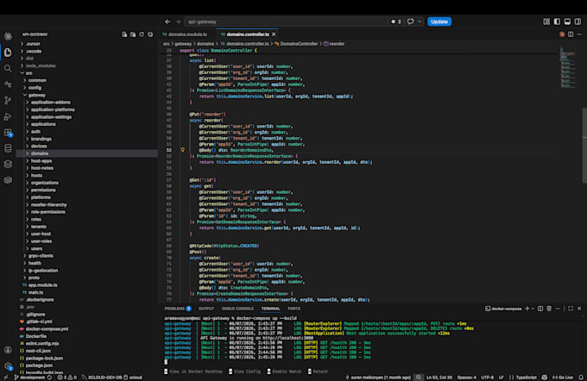Screen dimensions: 587x381
Task: Click the zoom magnifier in status bar
Action: (419, 378)
